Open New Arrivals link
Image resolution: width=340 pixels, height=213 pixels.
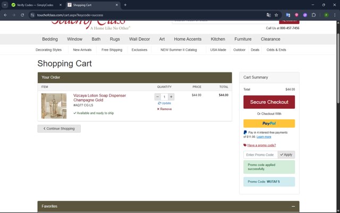click(82, 50)
